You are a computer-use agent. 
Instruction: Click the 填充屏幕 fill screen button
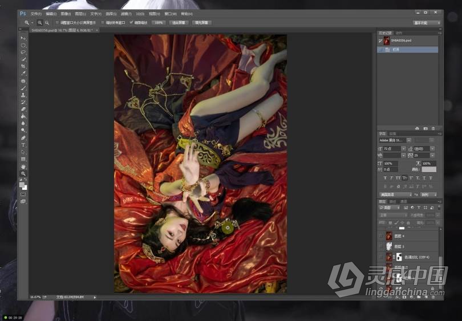pos(201,23)
